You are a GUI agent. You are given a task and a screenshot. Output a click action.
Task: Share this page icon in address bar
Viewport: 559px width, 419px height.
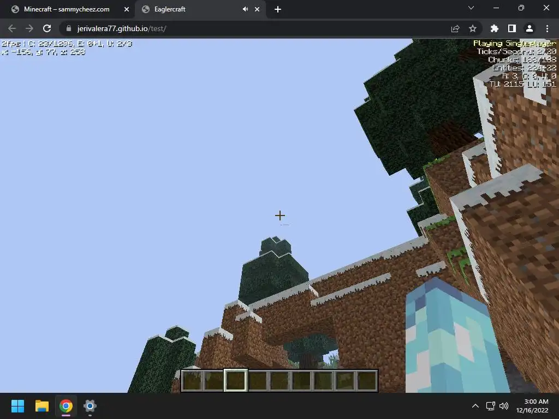[455, 28]
